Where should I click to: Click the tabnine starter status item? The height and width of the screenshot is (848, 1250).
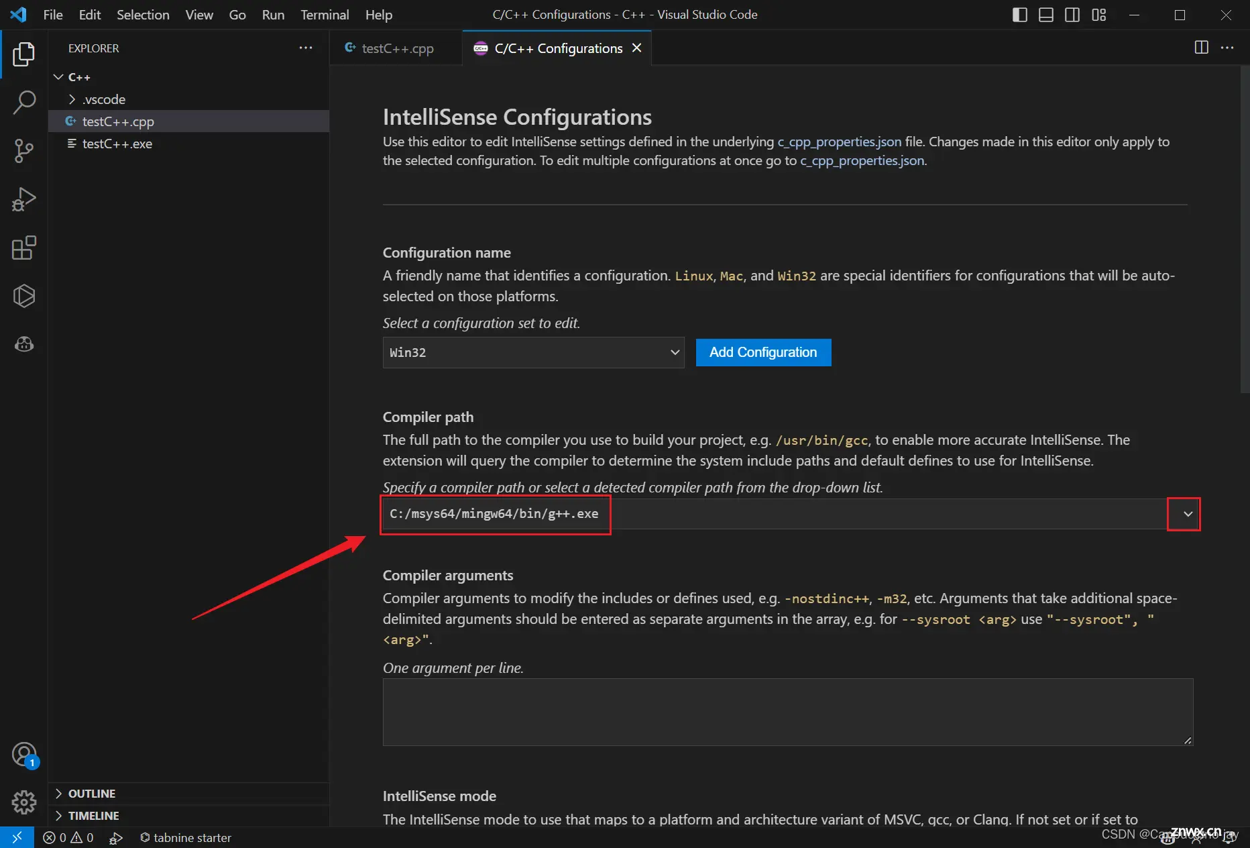(x=186, y=837)
